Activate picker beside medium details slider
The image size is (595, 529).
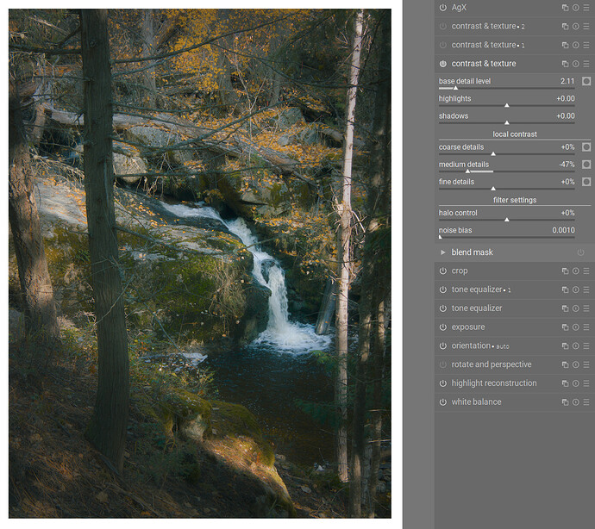tap(586, 165)
